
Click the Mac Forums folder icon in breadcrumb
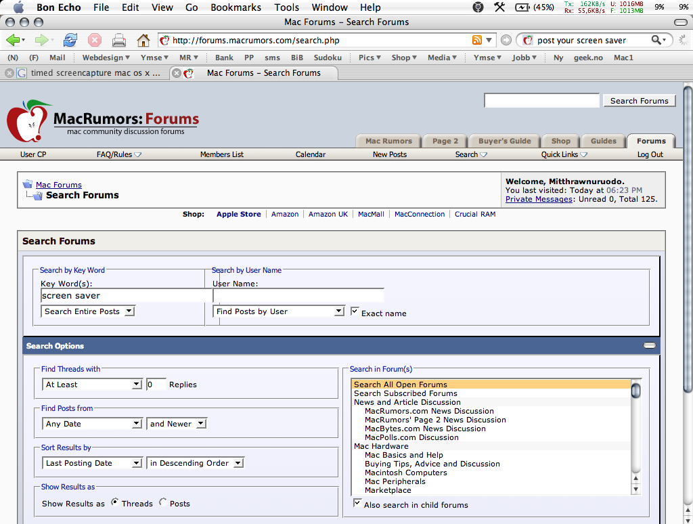tap(27, 184)
